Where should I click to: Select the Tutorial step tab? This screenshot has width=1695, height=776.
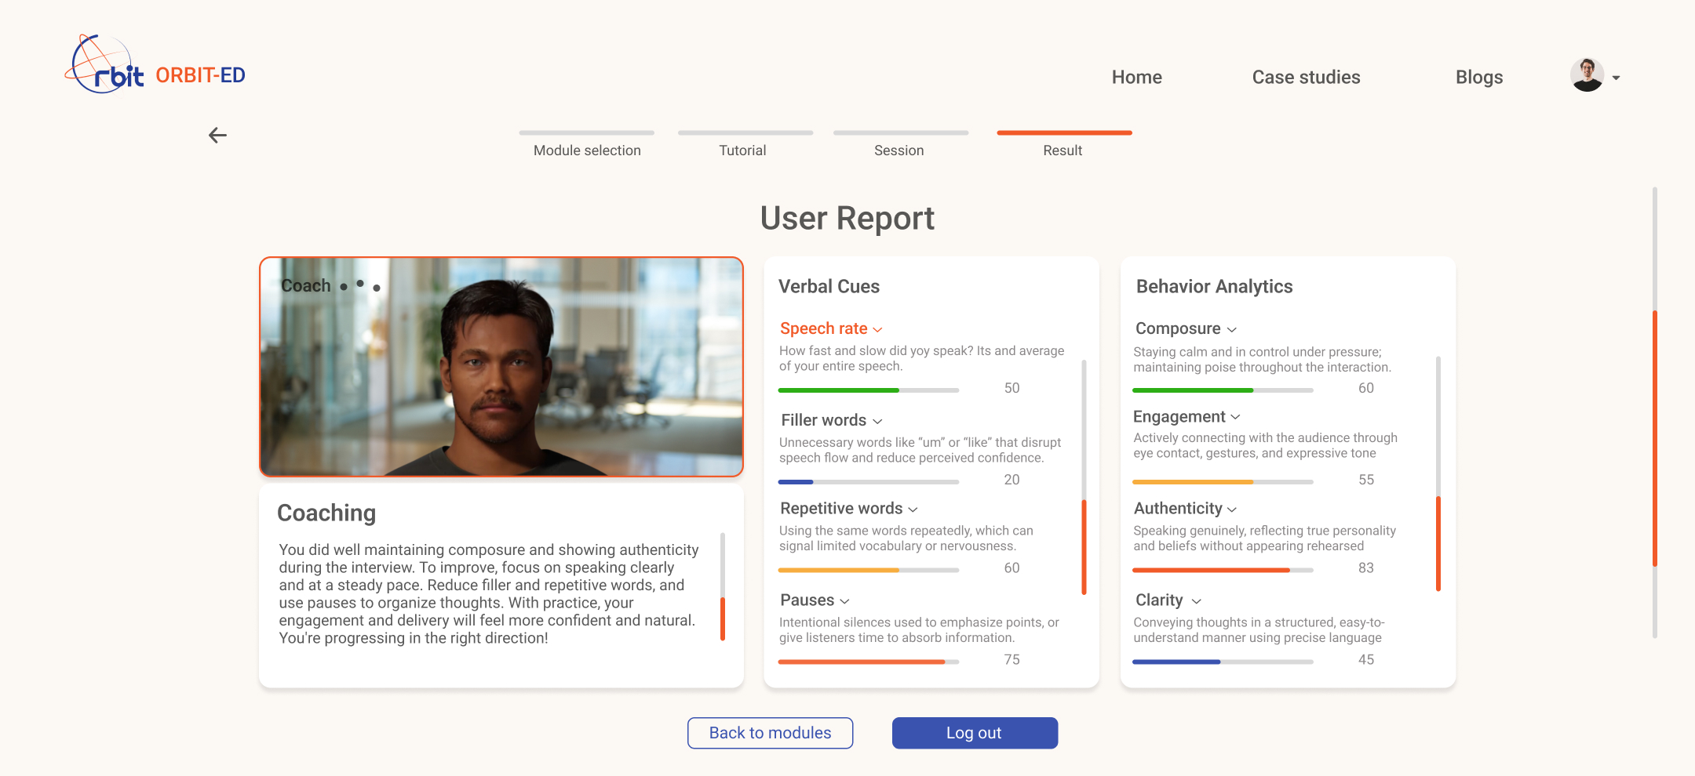click(x=742, y=150)
